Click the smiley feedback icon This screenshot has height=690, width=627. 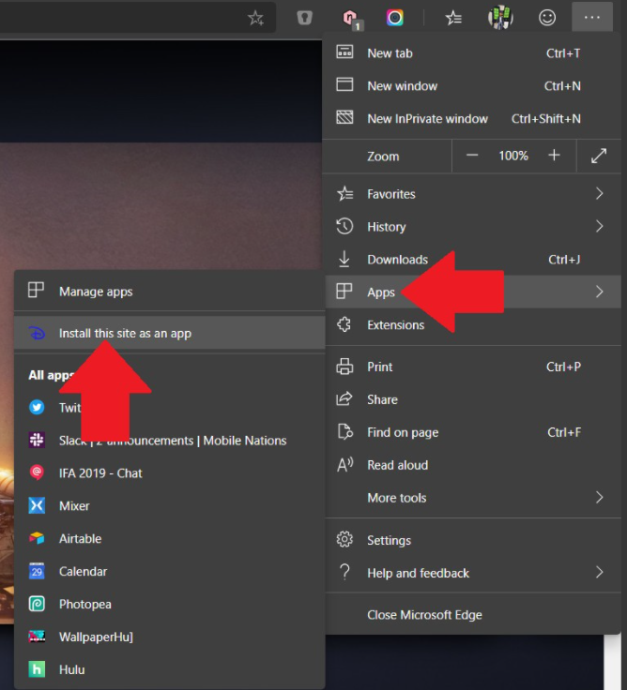[547, 18]
